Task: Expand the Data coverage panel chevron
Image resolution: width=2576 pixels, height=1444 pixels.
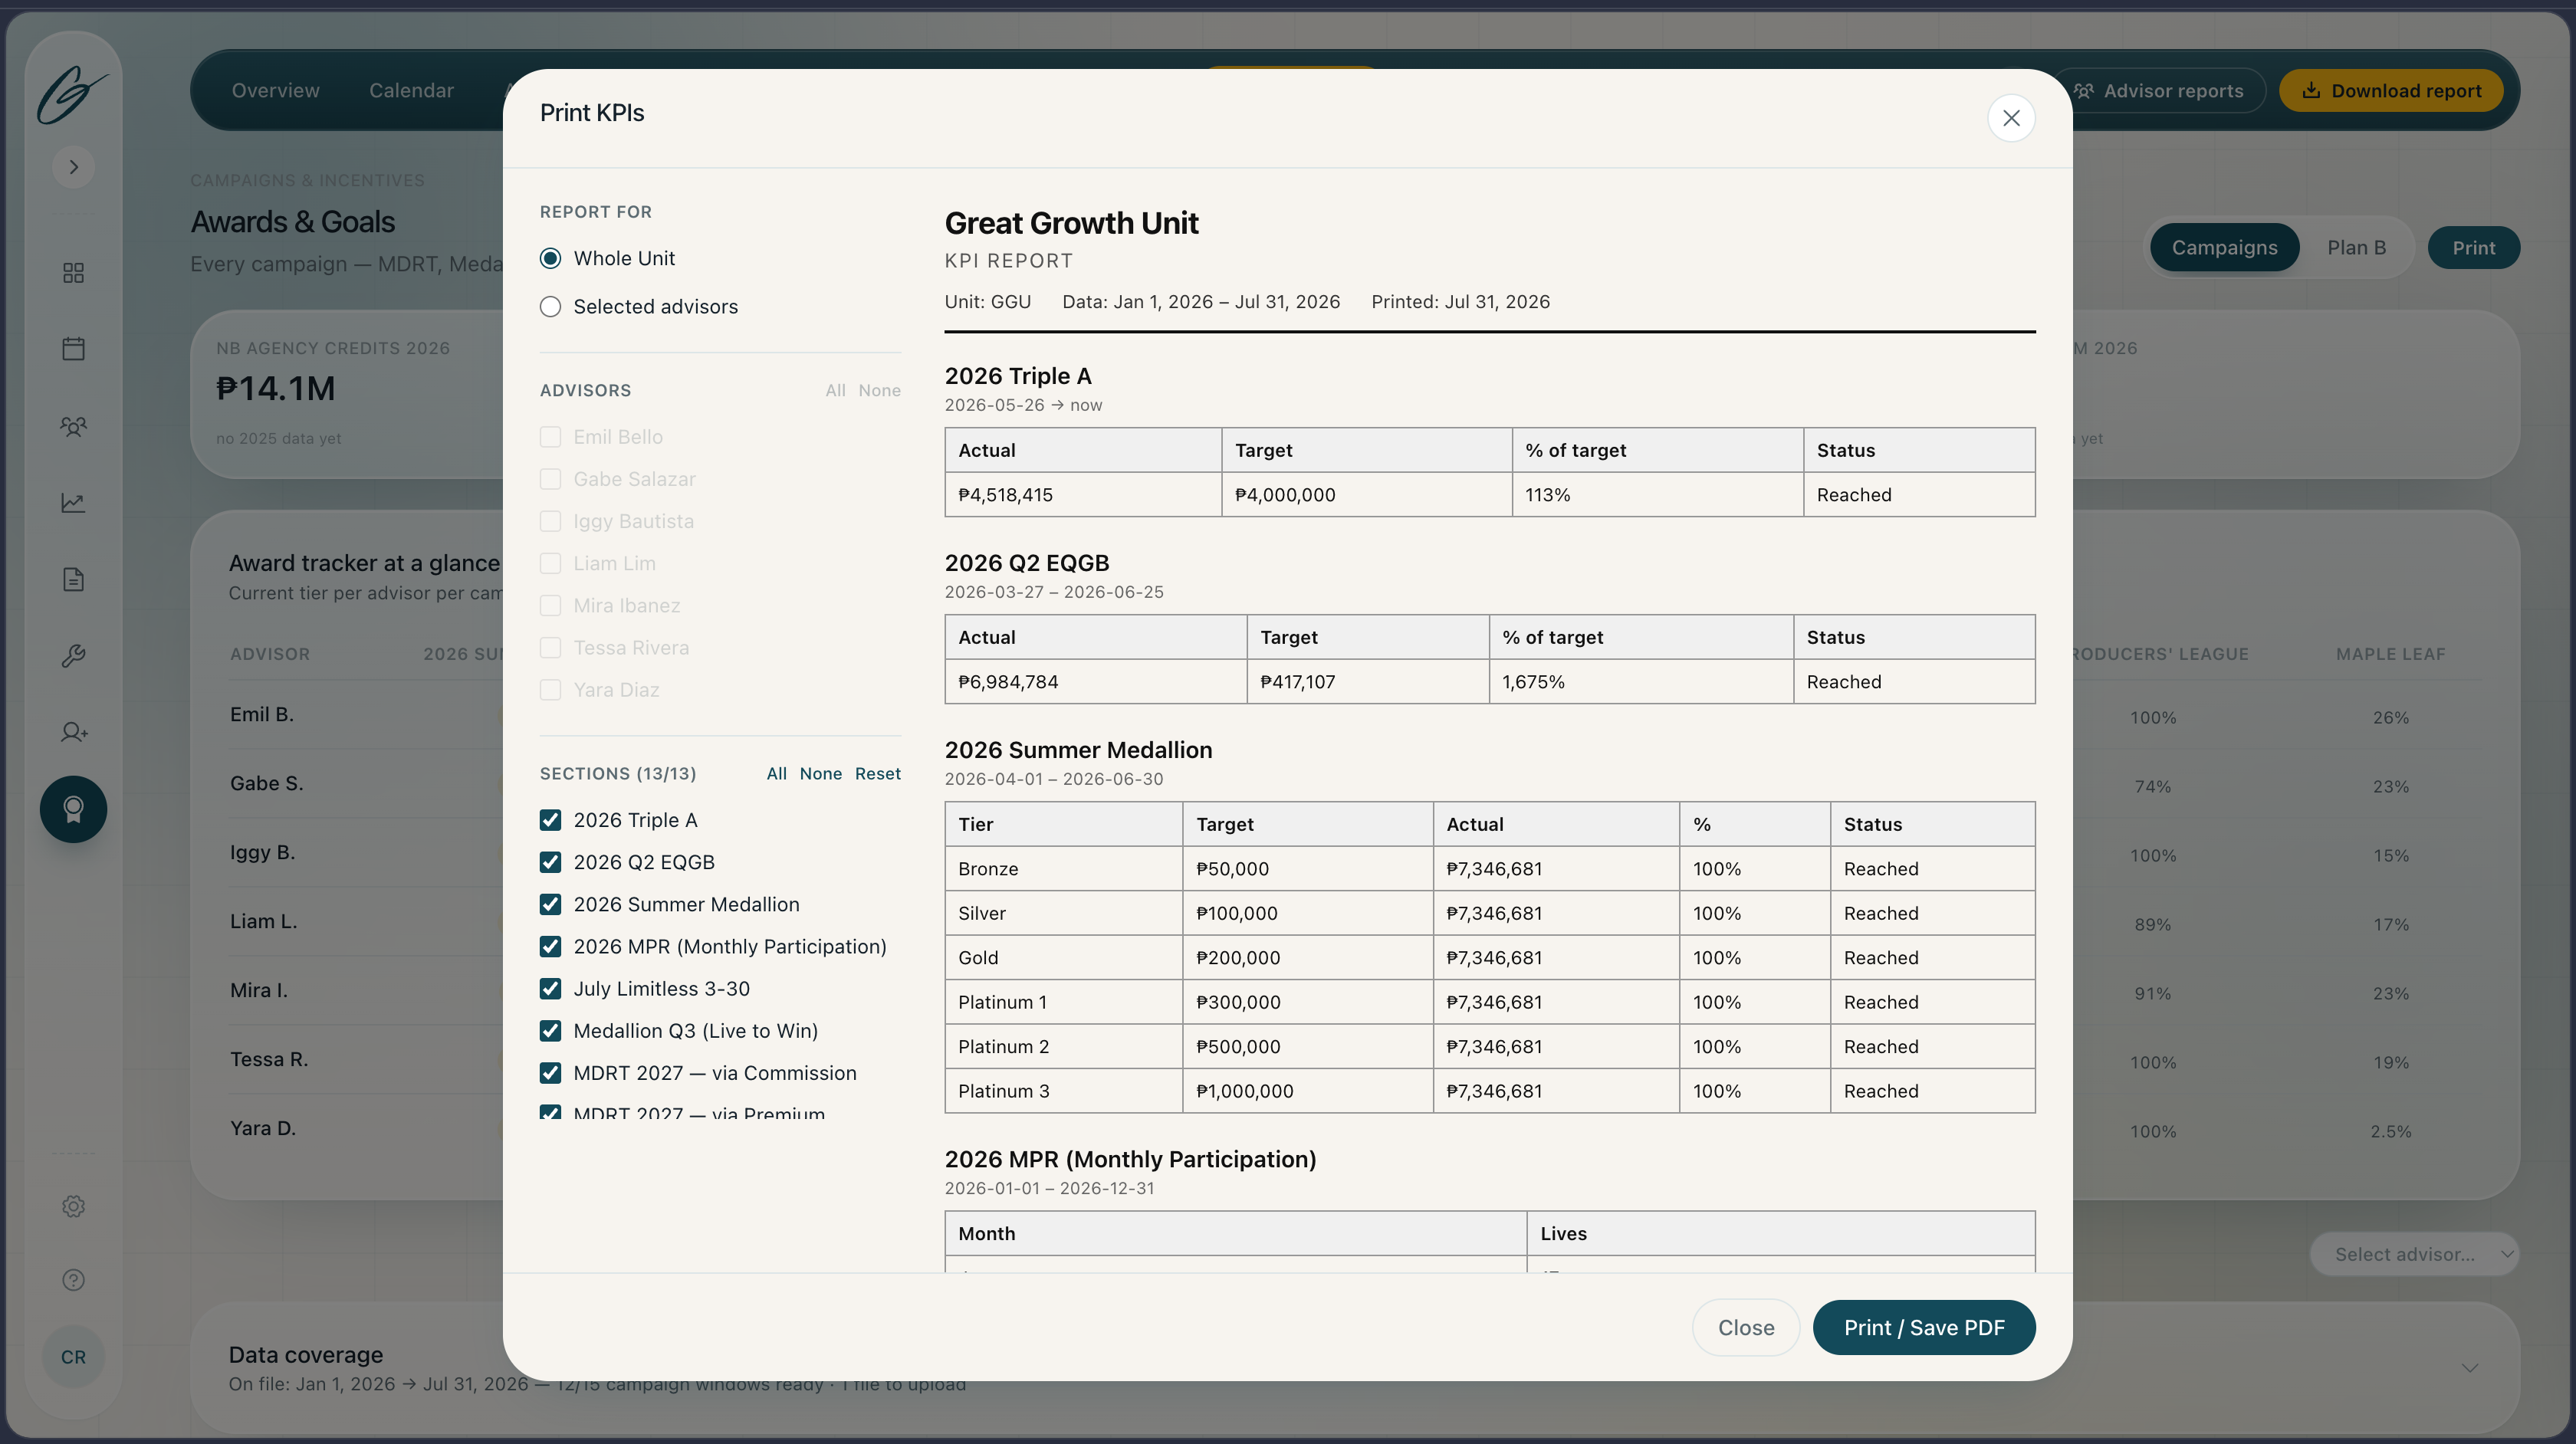Action: tap(2470, 1367)
